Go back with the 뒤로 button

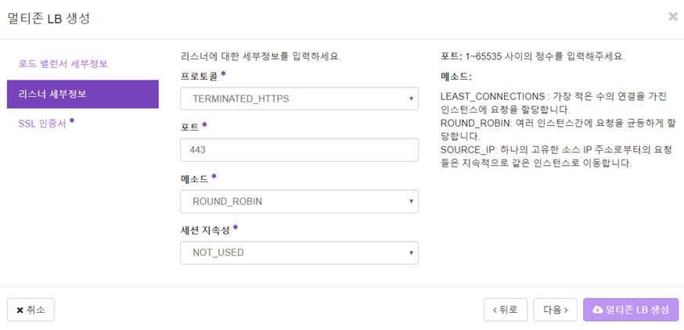[x=506, y=310]
